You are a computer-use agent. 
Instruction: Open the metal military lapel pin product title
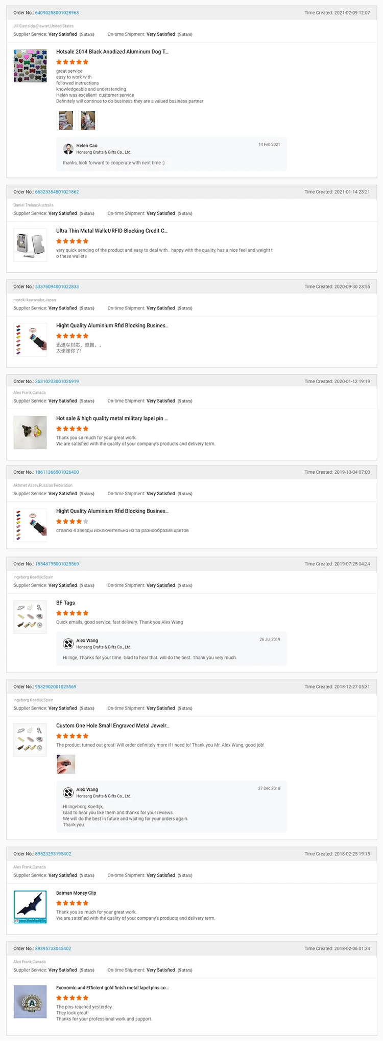[111, 418]
